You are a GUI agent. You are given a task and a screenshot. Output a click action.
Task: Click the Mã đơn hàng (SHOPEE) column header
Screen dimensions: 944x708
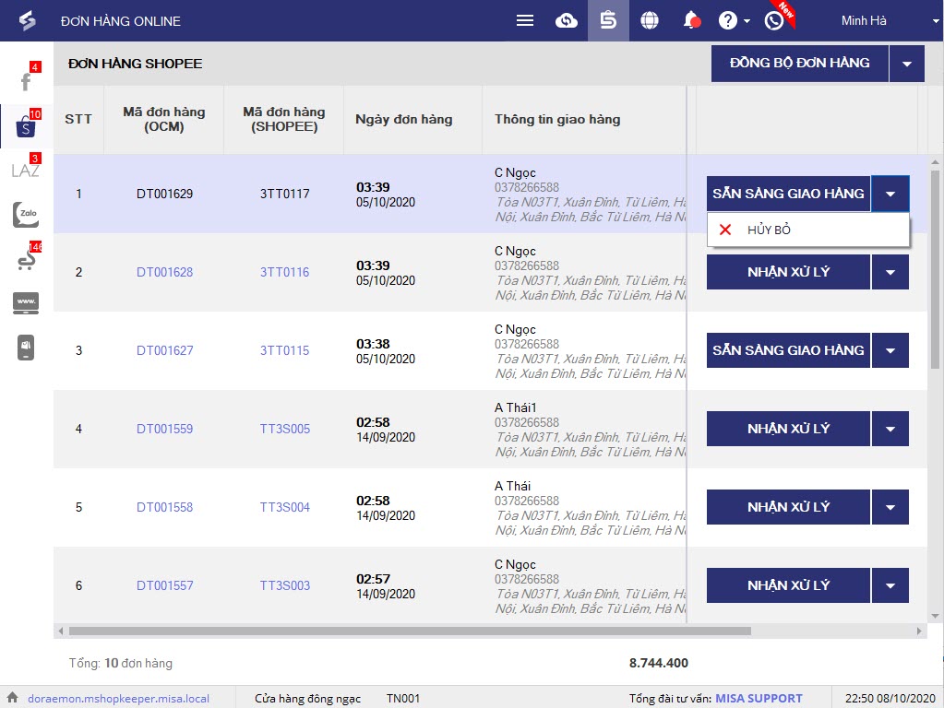[284, 119]
